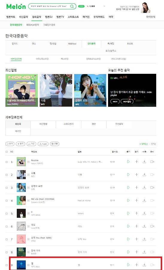Switch to 최신앨범 tab

coord(43,124)
